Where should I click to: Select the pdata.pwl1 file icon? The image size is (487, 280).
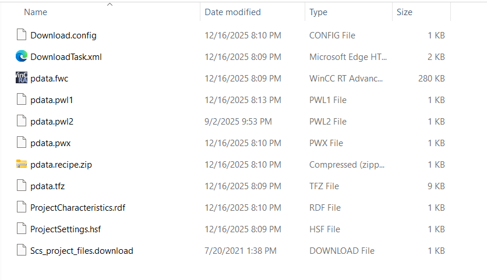22,100
